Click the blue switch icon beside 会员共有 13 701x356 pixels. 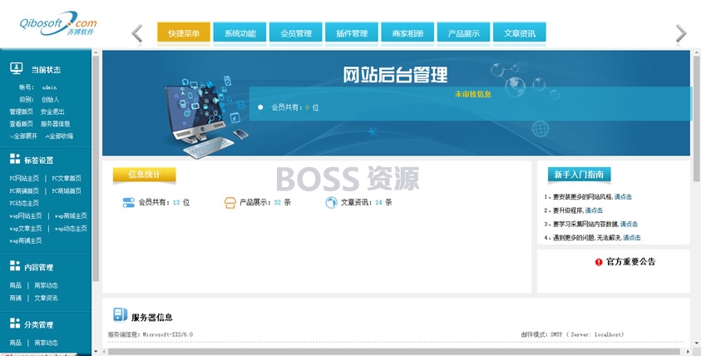[128, 203]
